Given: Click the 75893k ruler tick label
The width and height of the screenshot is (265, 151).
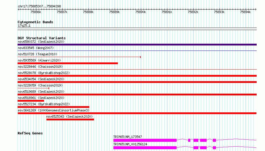Looking at the screenshot, I should 219,12.
